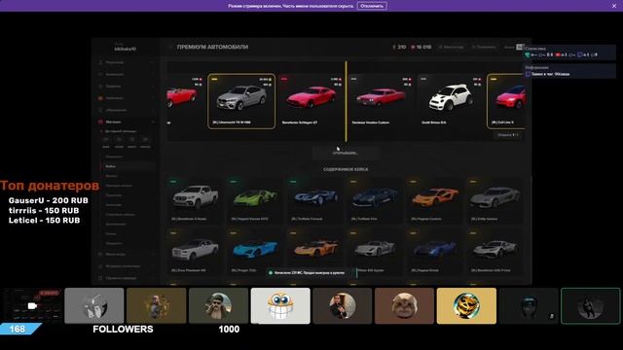Click the gold-bordered silver BMW SUV card
Viewport: 623px width, 350px height.
(241, 101)
